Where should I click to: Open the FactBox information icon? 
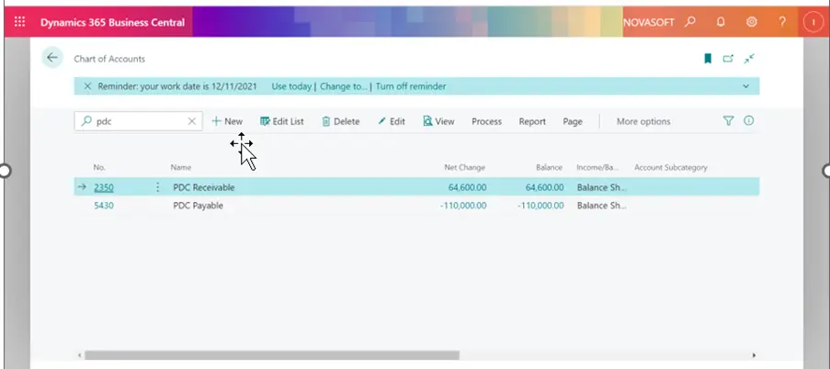pyautogui.click(x=748, y=120)
